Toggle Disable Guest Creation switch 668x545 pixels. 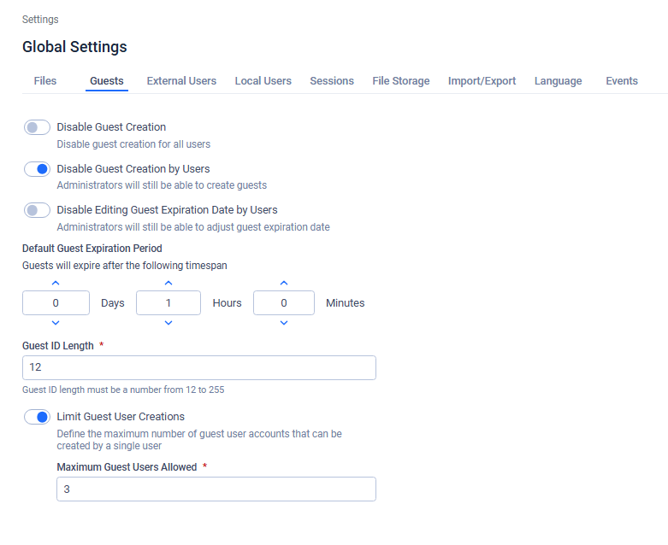click(x=37, y=127)
